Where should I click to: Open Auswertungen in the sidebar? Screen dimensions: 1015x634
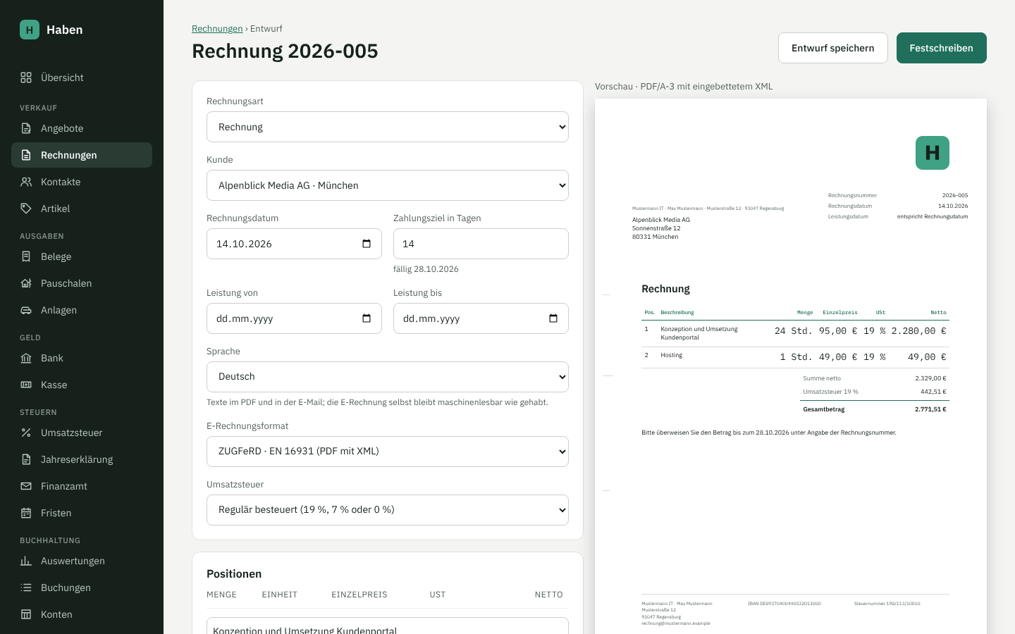click(82, 561)
